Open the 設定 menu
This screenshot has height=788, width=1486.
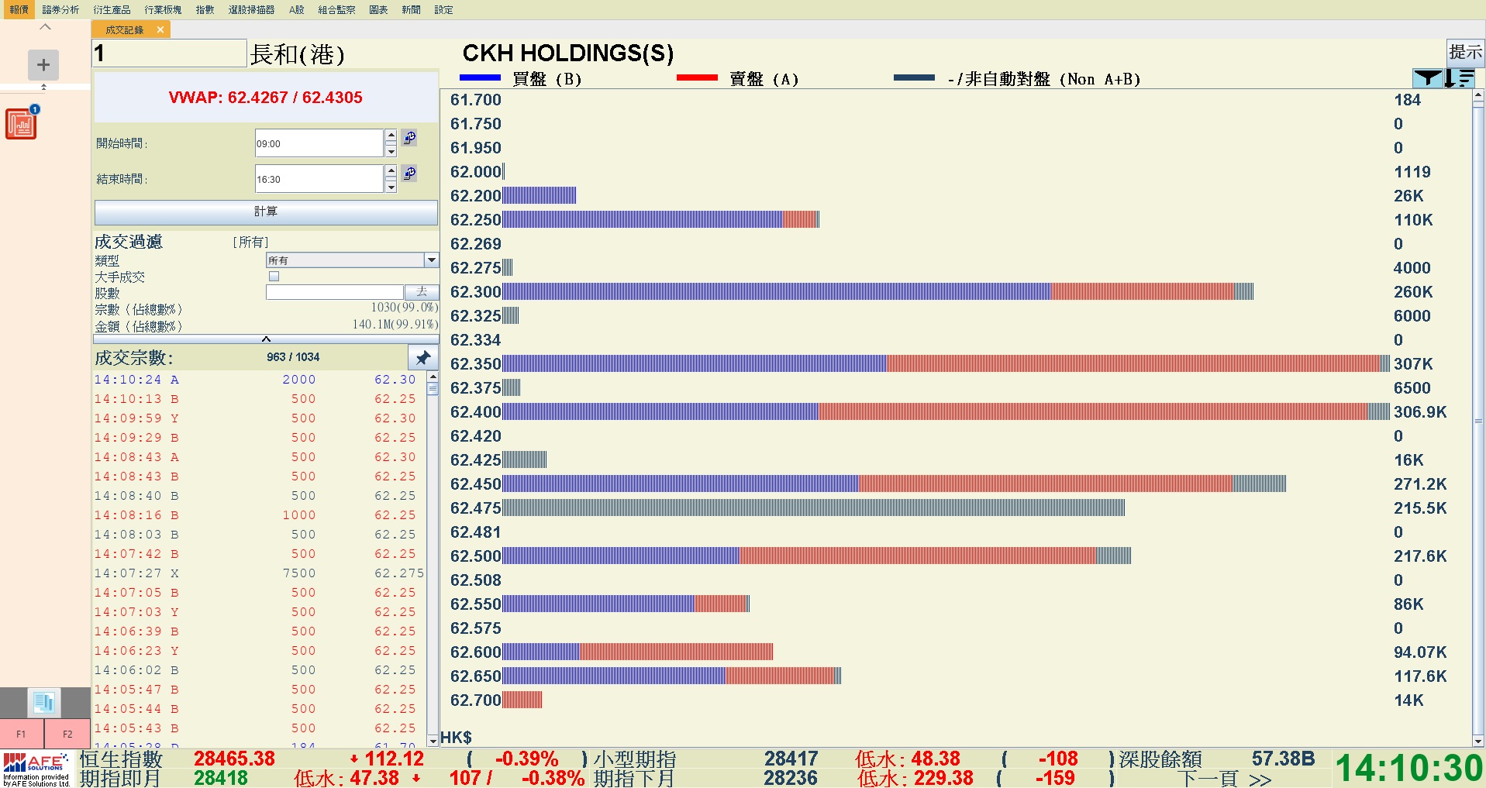coord(443,9)
